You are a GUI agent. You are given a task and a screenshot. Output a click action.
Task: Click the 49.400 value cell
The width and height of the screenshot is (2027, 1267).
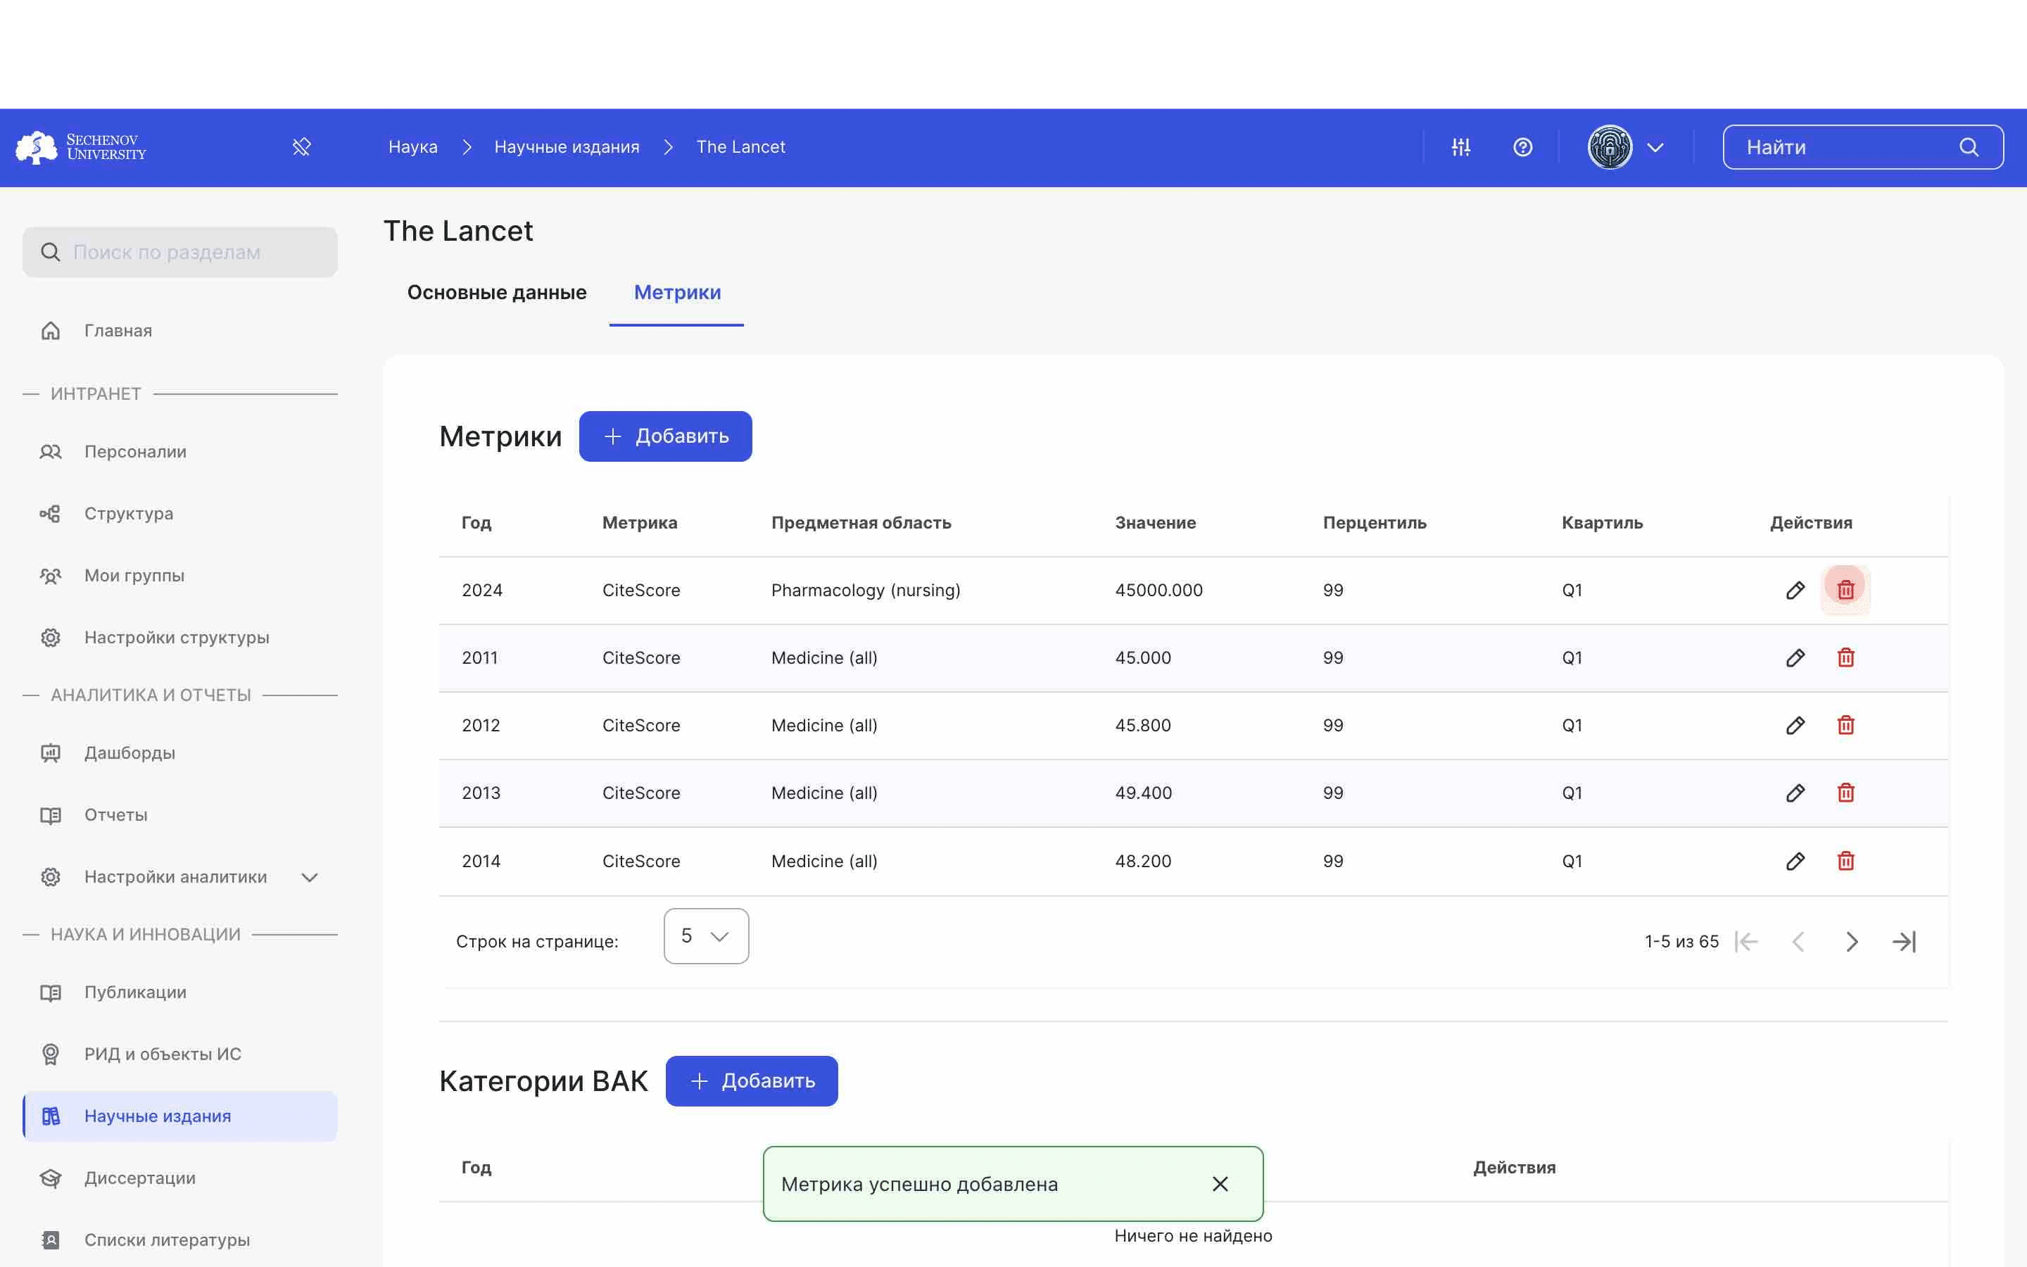[x=1143, y=793]
